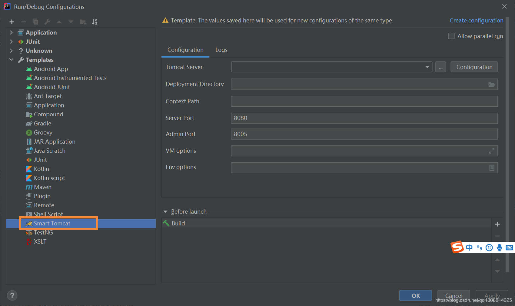Select the JUnit template under Templates
This screenshot has width=515, height=306.
click(x=40, y=160)
